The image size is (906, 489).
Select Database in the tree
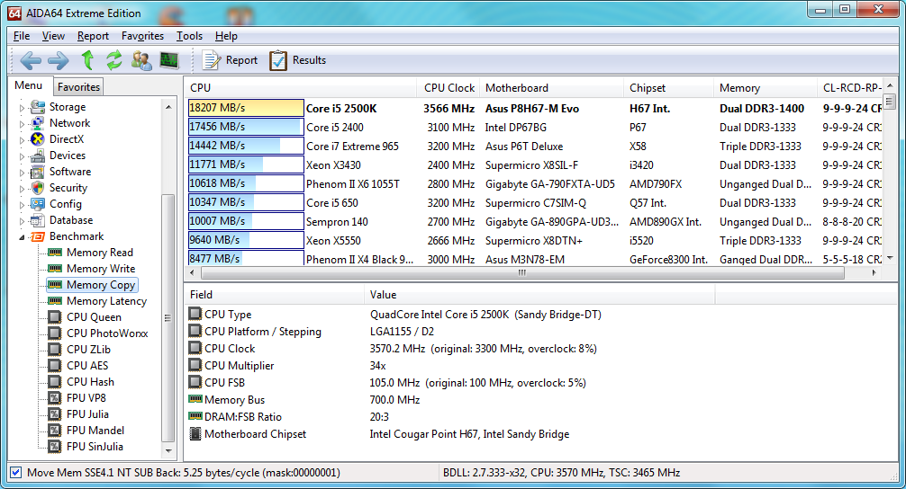tap(71, 219)
